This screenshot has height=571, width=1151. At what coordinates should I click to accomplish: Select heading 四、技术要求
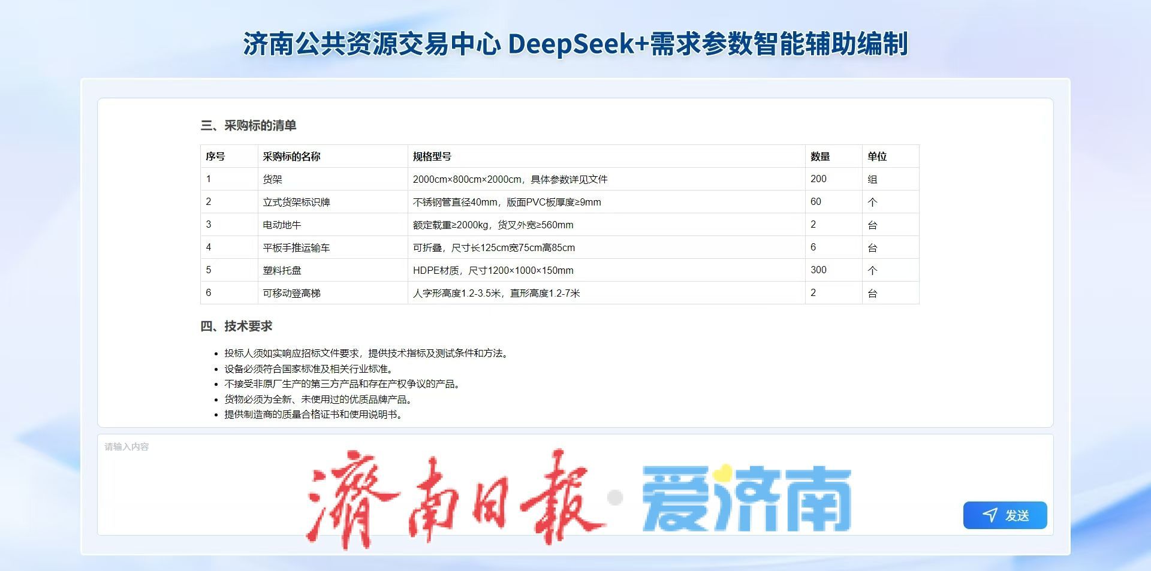pyautogui.click(x=236, y=326)
